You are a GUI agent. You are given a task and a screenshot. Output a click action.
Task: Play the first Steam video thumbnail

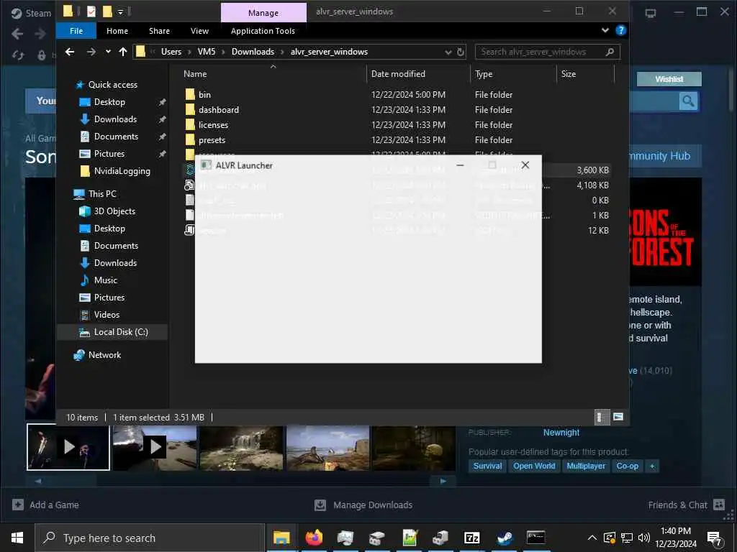(x=68, y=447)
